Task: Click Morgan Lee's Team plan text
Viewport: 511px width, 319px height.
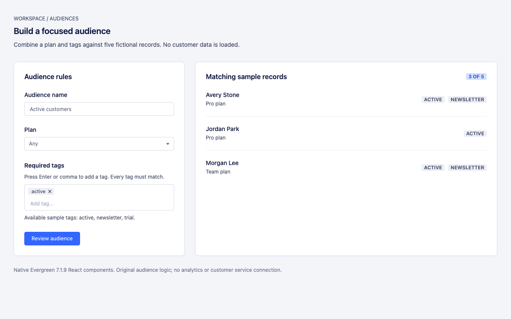Action: coord(218,172)
